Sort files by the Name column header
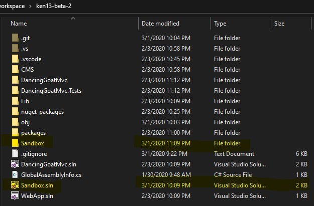 pyautogui.click(x=19, y=24)
